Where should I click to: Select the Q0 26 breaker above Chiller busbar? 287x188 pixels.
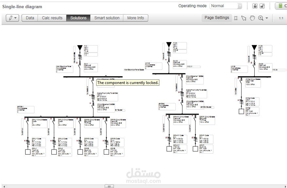(254, 66)
